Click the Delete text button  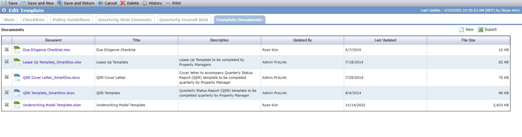click(x=133, y=3)
